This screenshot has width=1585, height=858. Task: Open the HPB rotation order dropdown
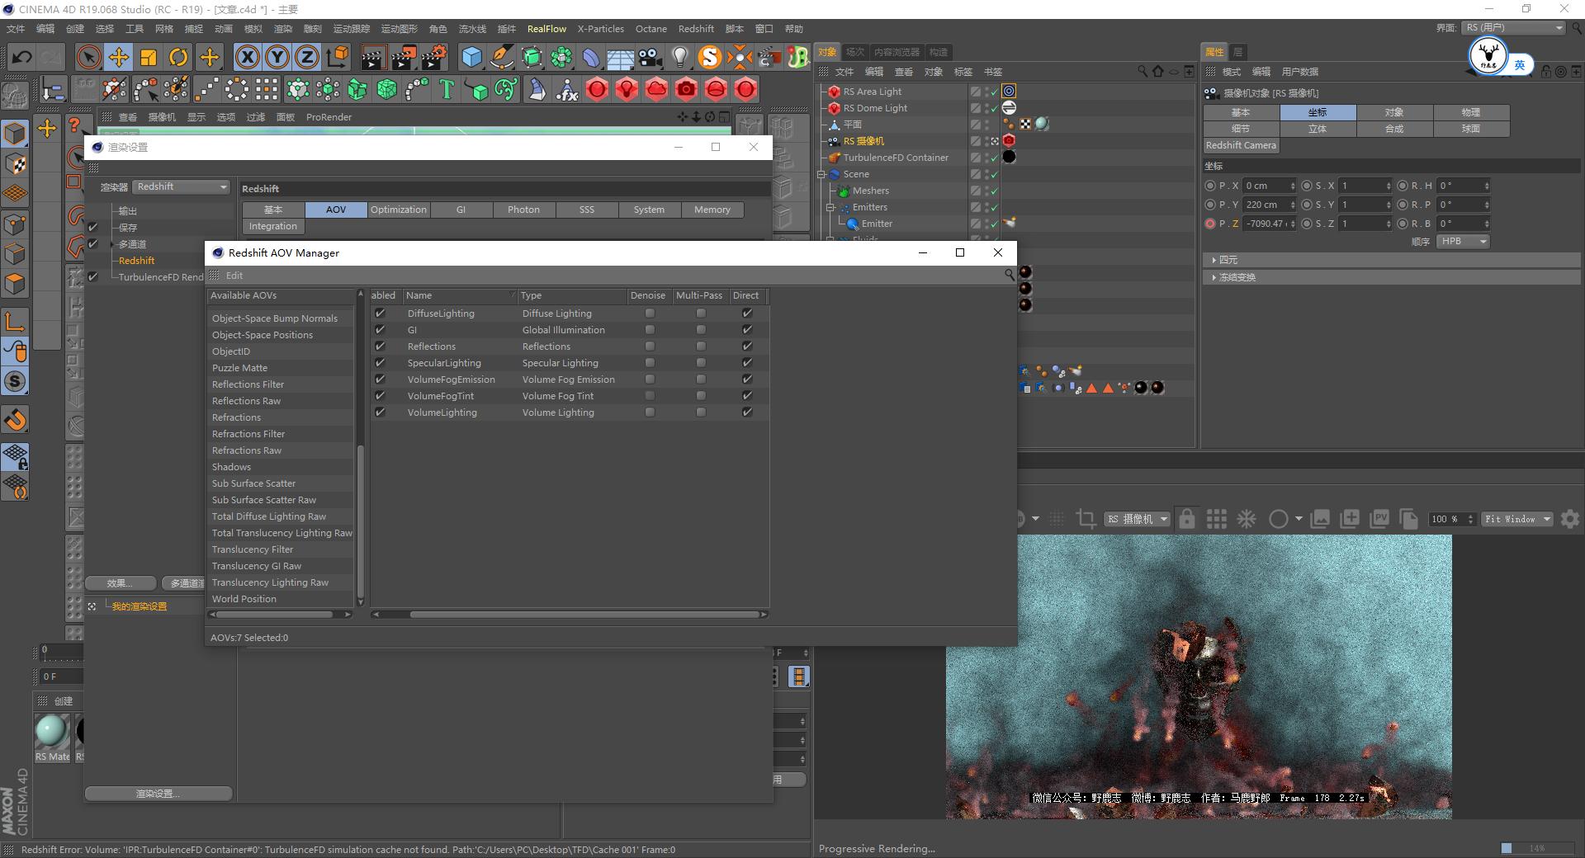pos(1463,242)
